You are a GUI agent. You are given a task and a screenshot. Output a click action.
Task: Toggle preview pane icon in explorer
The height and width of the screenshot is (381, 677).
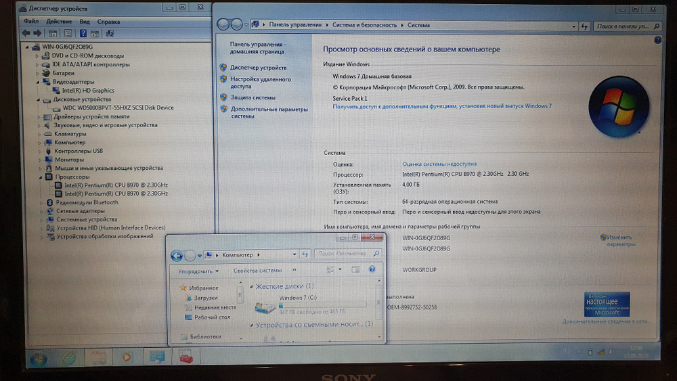355,269
